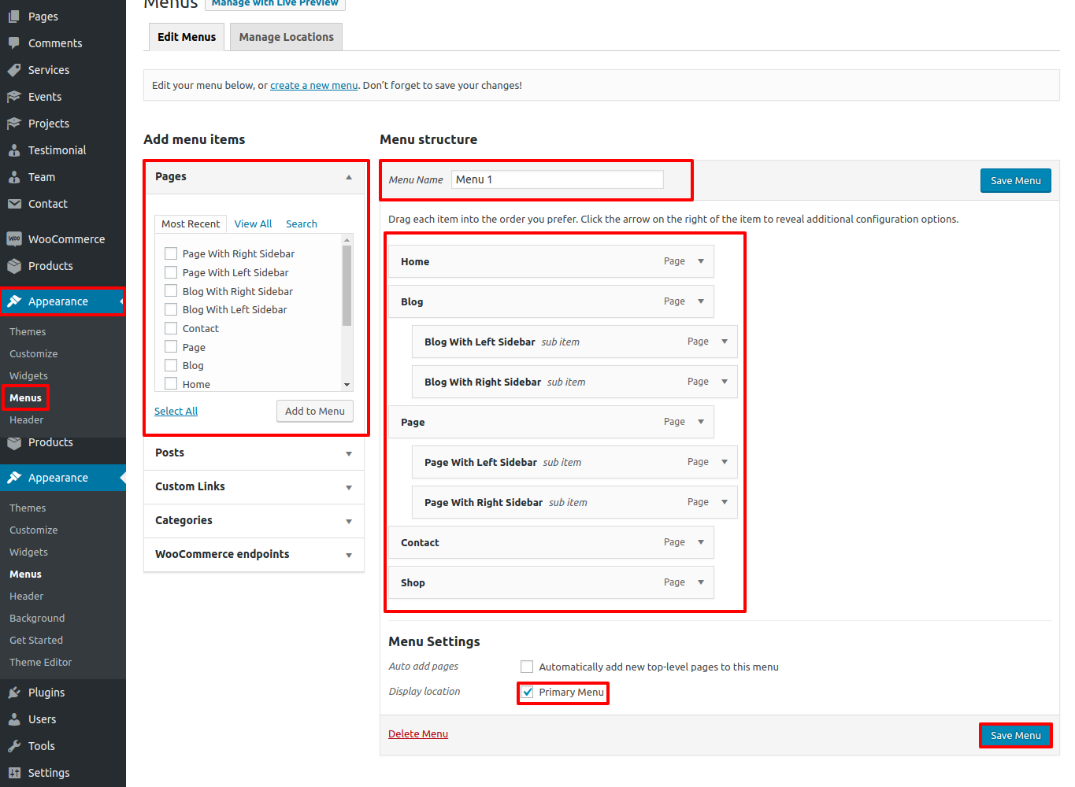Viewport: 1075px width, 787px height.
Task: Select the Most Recent pages tab
Action: tap(191, 224)
